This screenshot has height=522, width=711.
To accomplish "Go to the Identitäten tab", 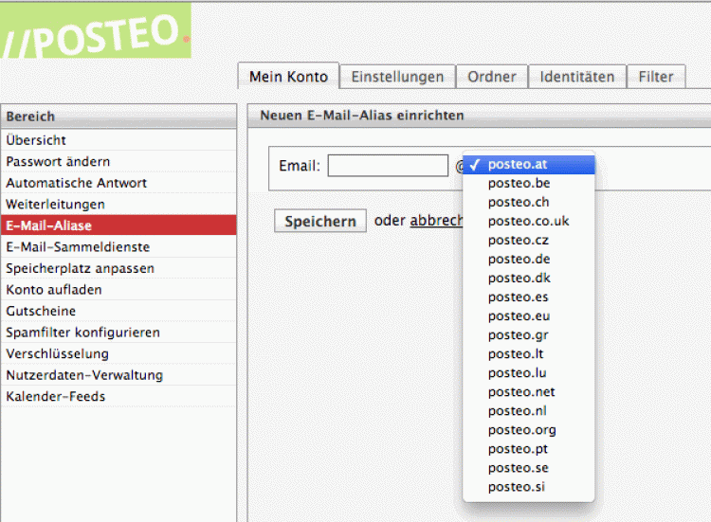I will (x=576, y=77).
